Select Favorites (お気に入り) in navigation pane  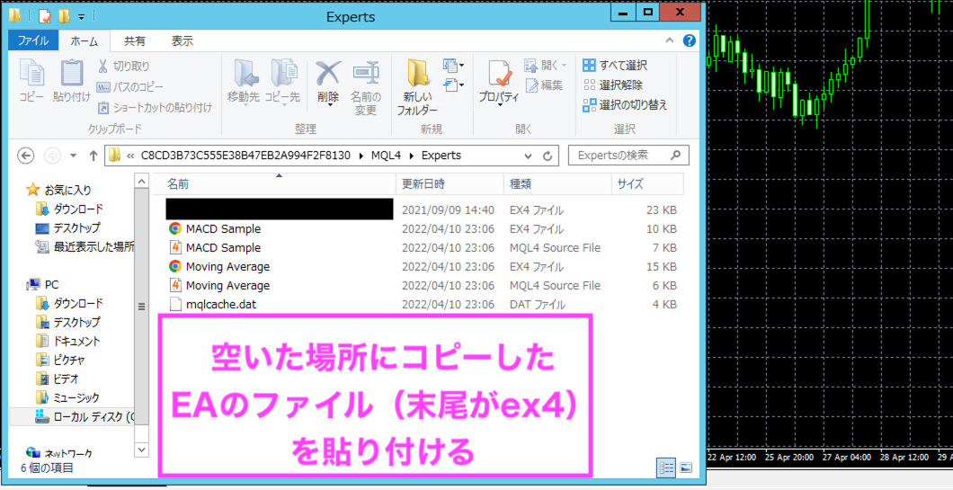[59, 190]
